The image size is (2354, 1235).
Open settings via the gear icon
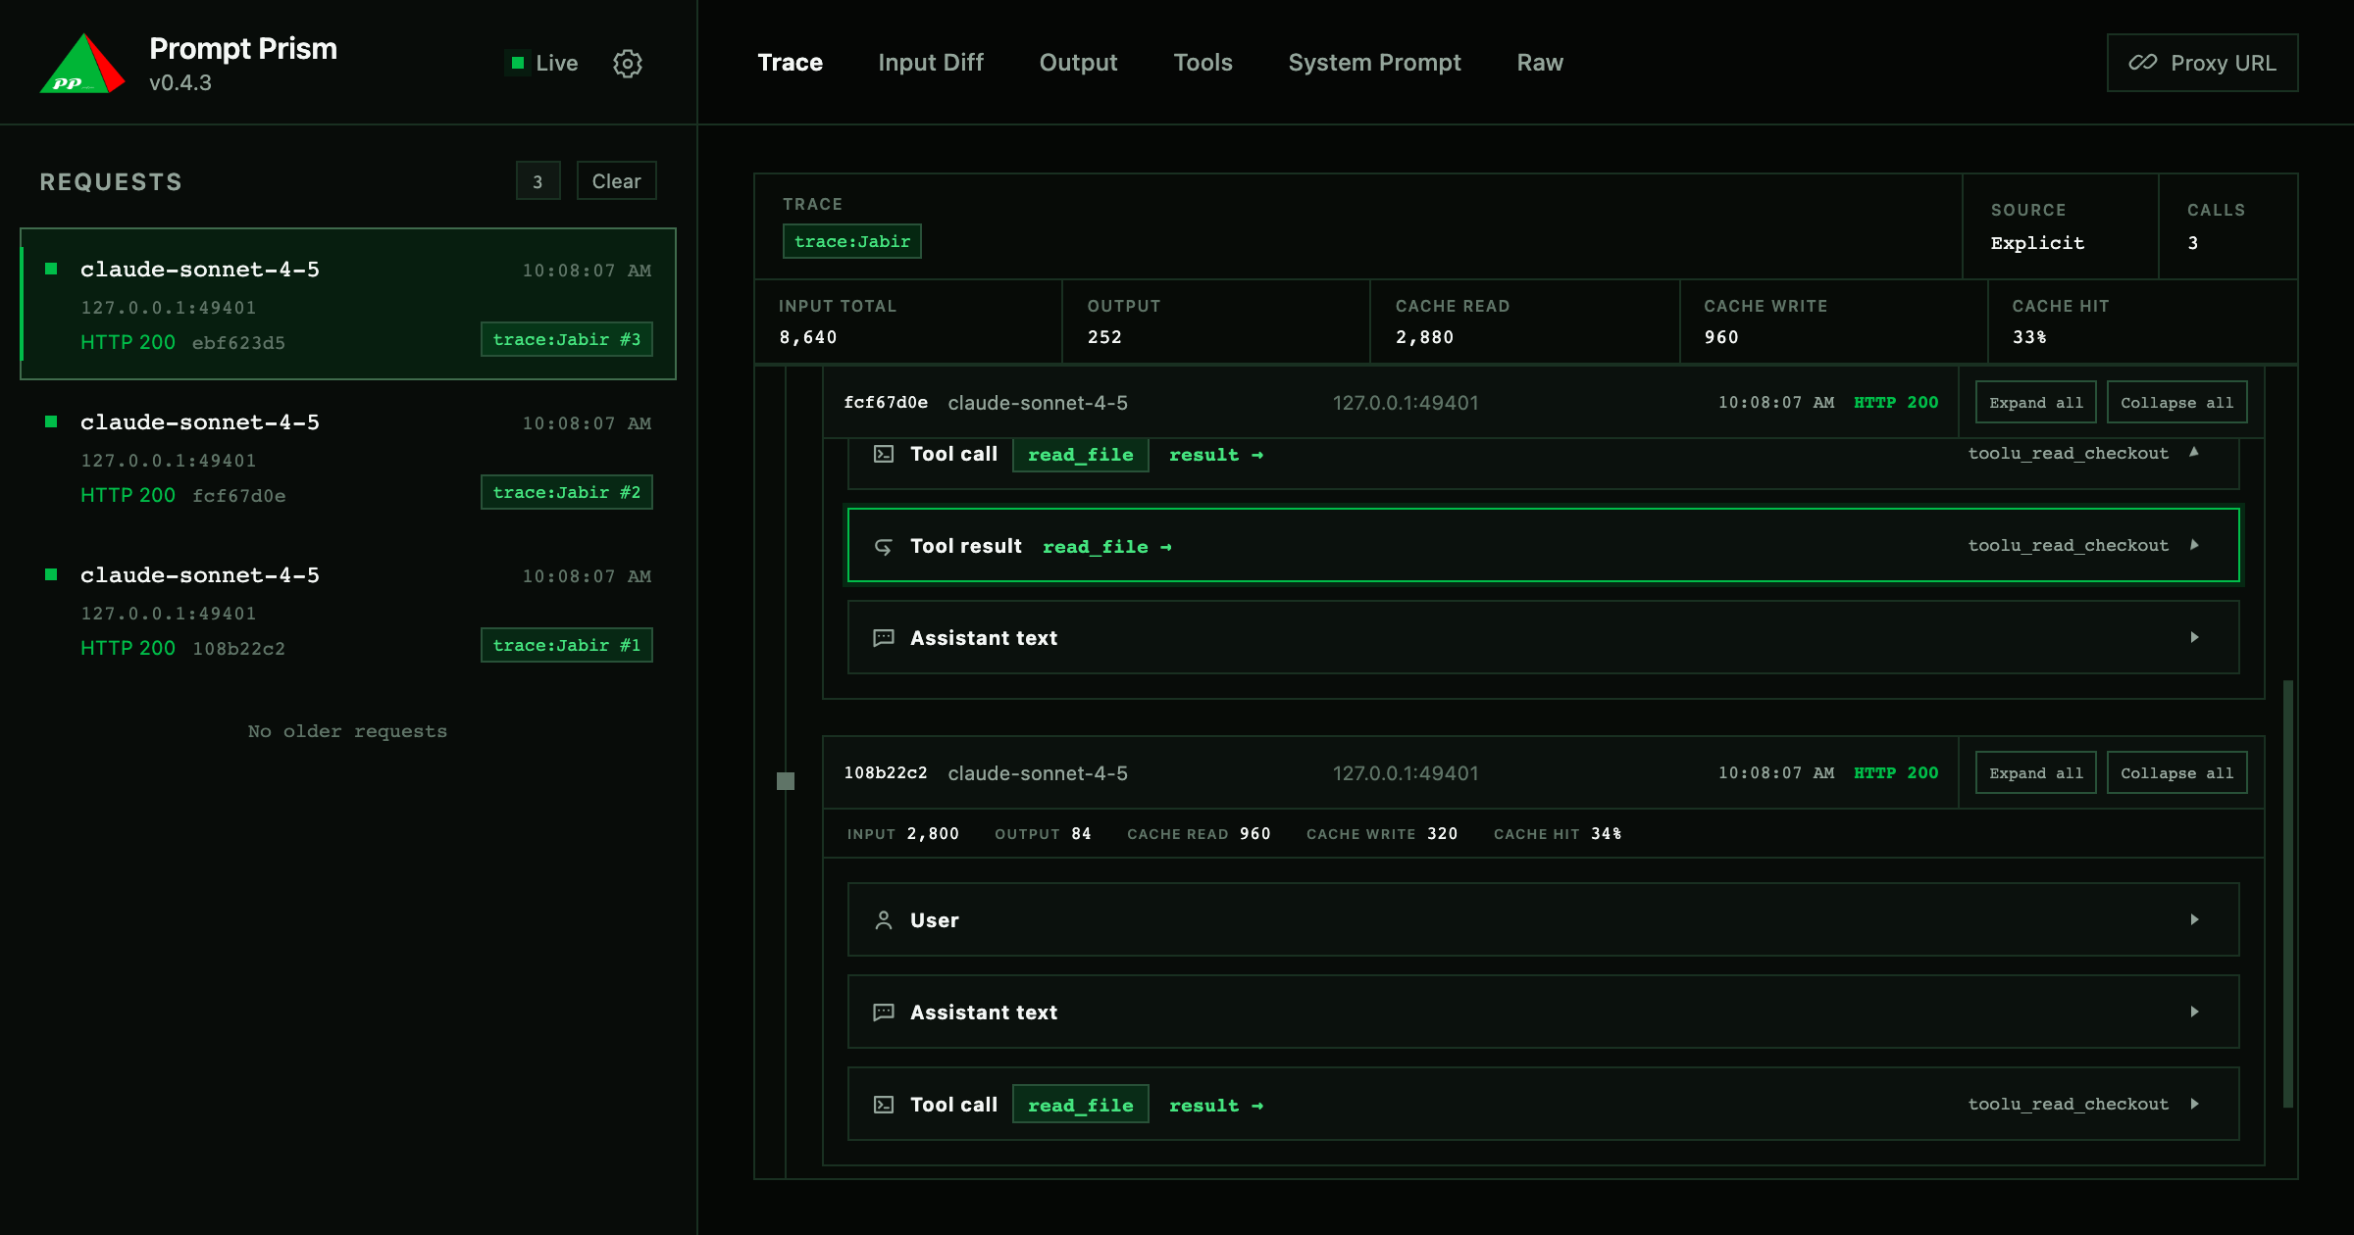628,64
